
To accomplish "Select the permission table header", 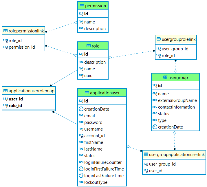I will tap(93, 6).
